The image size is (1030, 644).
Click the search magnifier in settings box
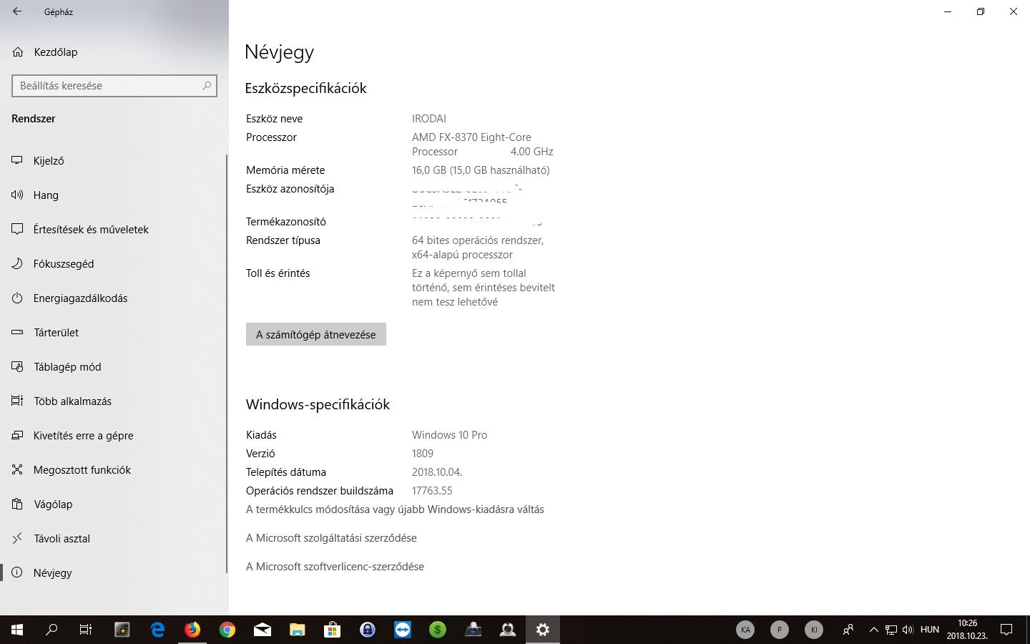(x=207, y=86)
